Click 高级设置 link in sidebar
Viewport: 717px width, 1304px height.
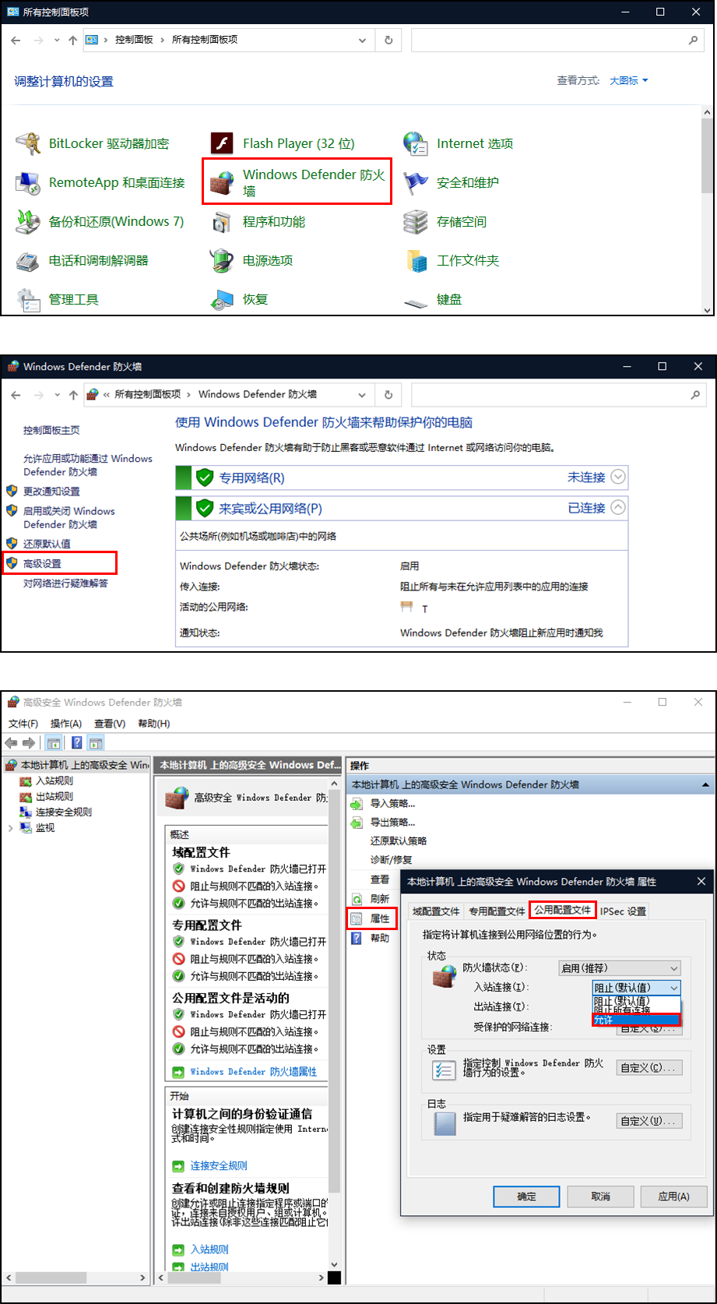[x=42, y=563]
